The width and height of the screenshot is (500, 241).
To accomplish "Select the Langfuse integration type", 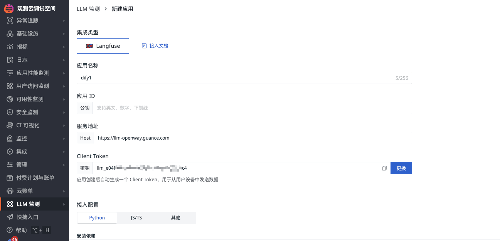I will [103, 46].
